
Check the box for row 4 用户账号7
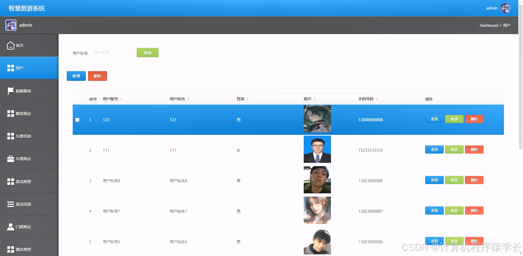click(x=77, y=211)
